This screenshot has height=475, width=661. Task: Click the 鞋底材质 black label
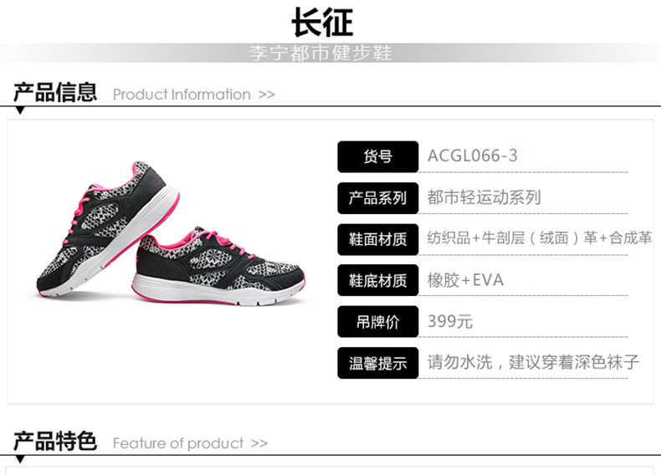[x=377, y=280]
